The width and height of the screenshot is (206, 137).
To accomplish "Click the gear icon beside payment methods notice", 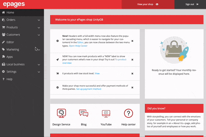I will pyautogui.click(x=58, y=87).
